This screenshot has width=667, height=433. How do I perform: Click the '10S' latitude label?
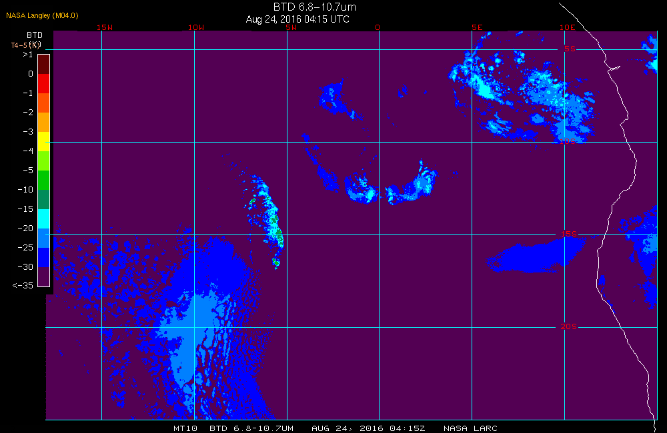point(568,141)
